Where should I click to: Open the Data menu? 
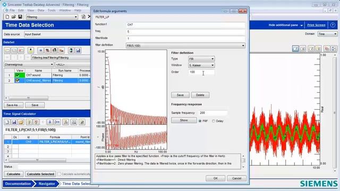click(x=41, y=10)
